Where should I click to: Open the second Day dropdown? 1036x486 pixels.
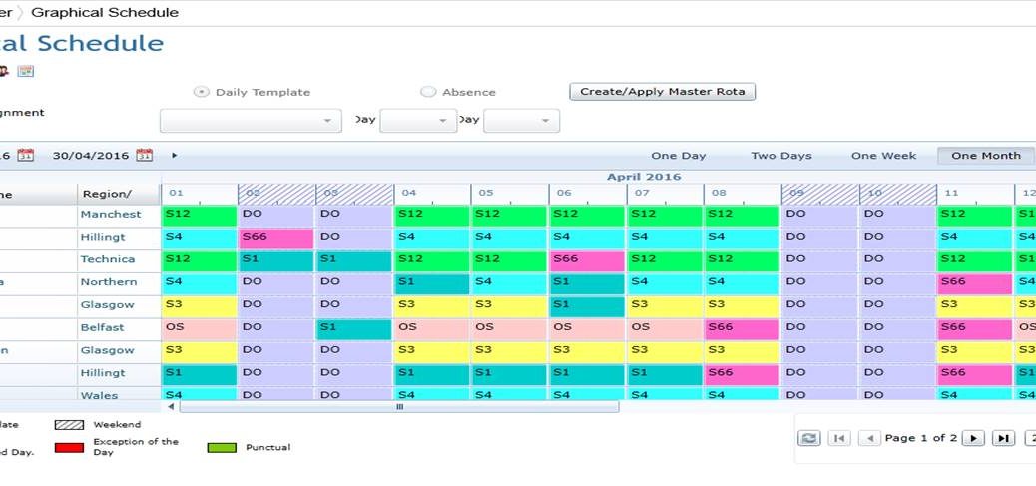521,121
